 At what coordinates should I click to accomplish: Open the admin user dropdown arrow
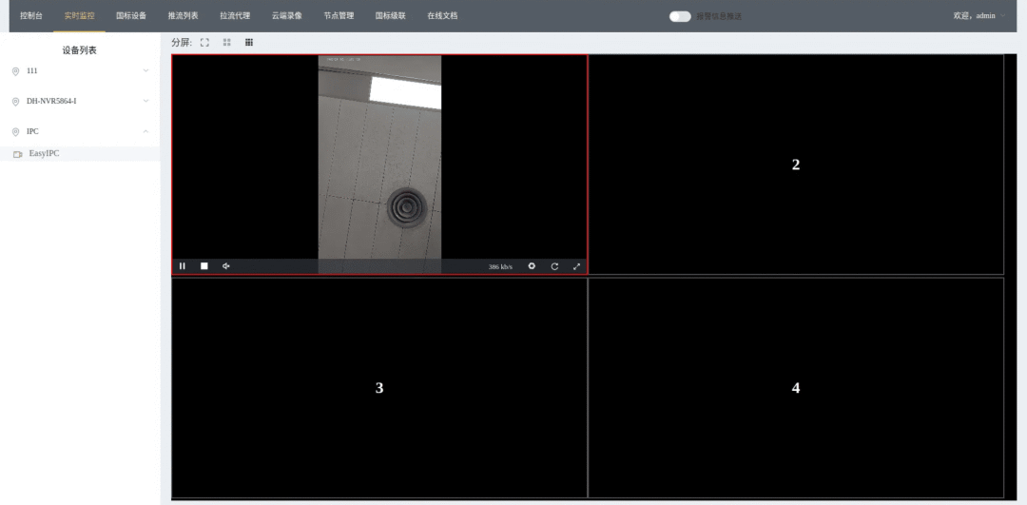point(1003,16)
